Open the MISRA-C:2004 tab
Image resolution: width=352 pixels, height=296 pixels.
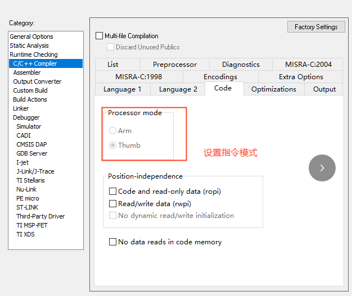coord(308,65)
